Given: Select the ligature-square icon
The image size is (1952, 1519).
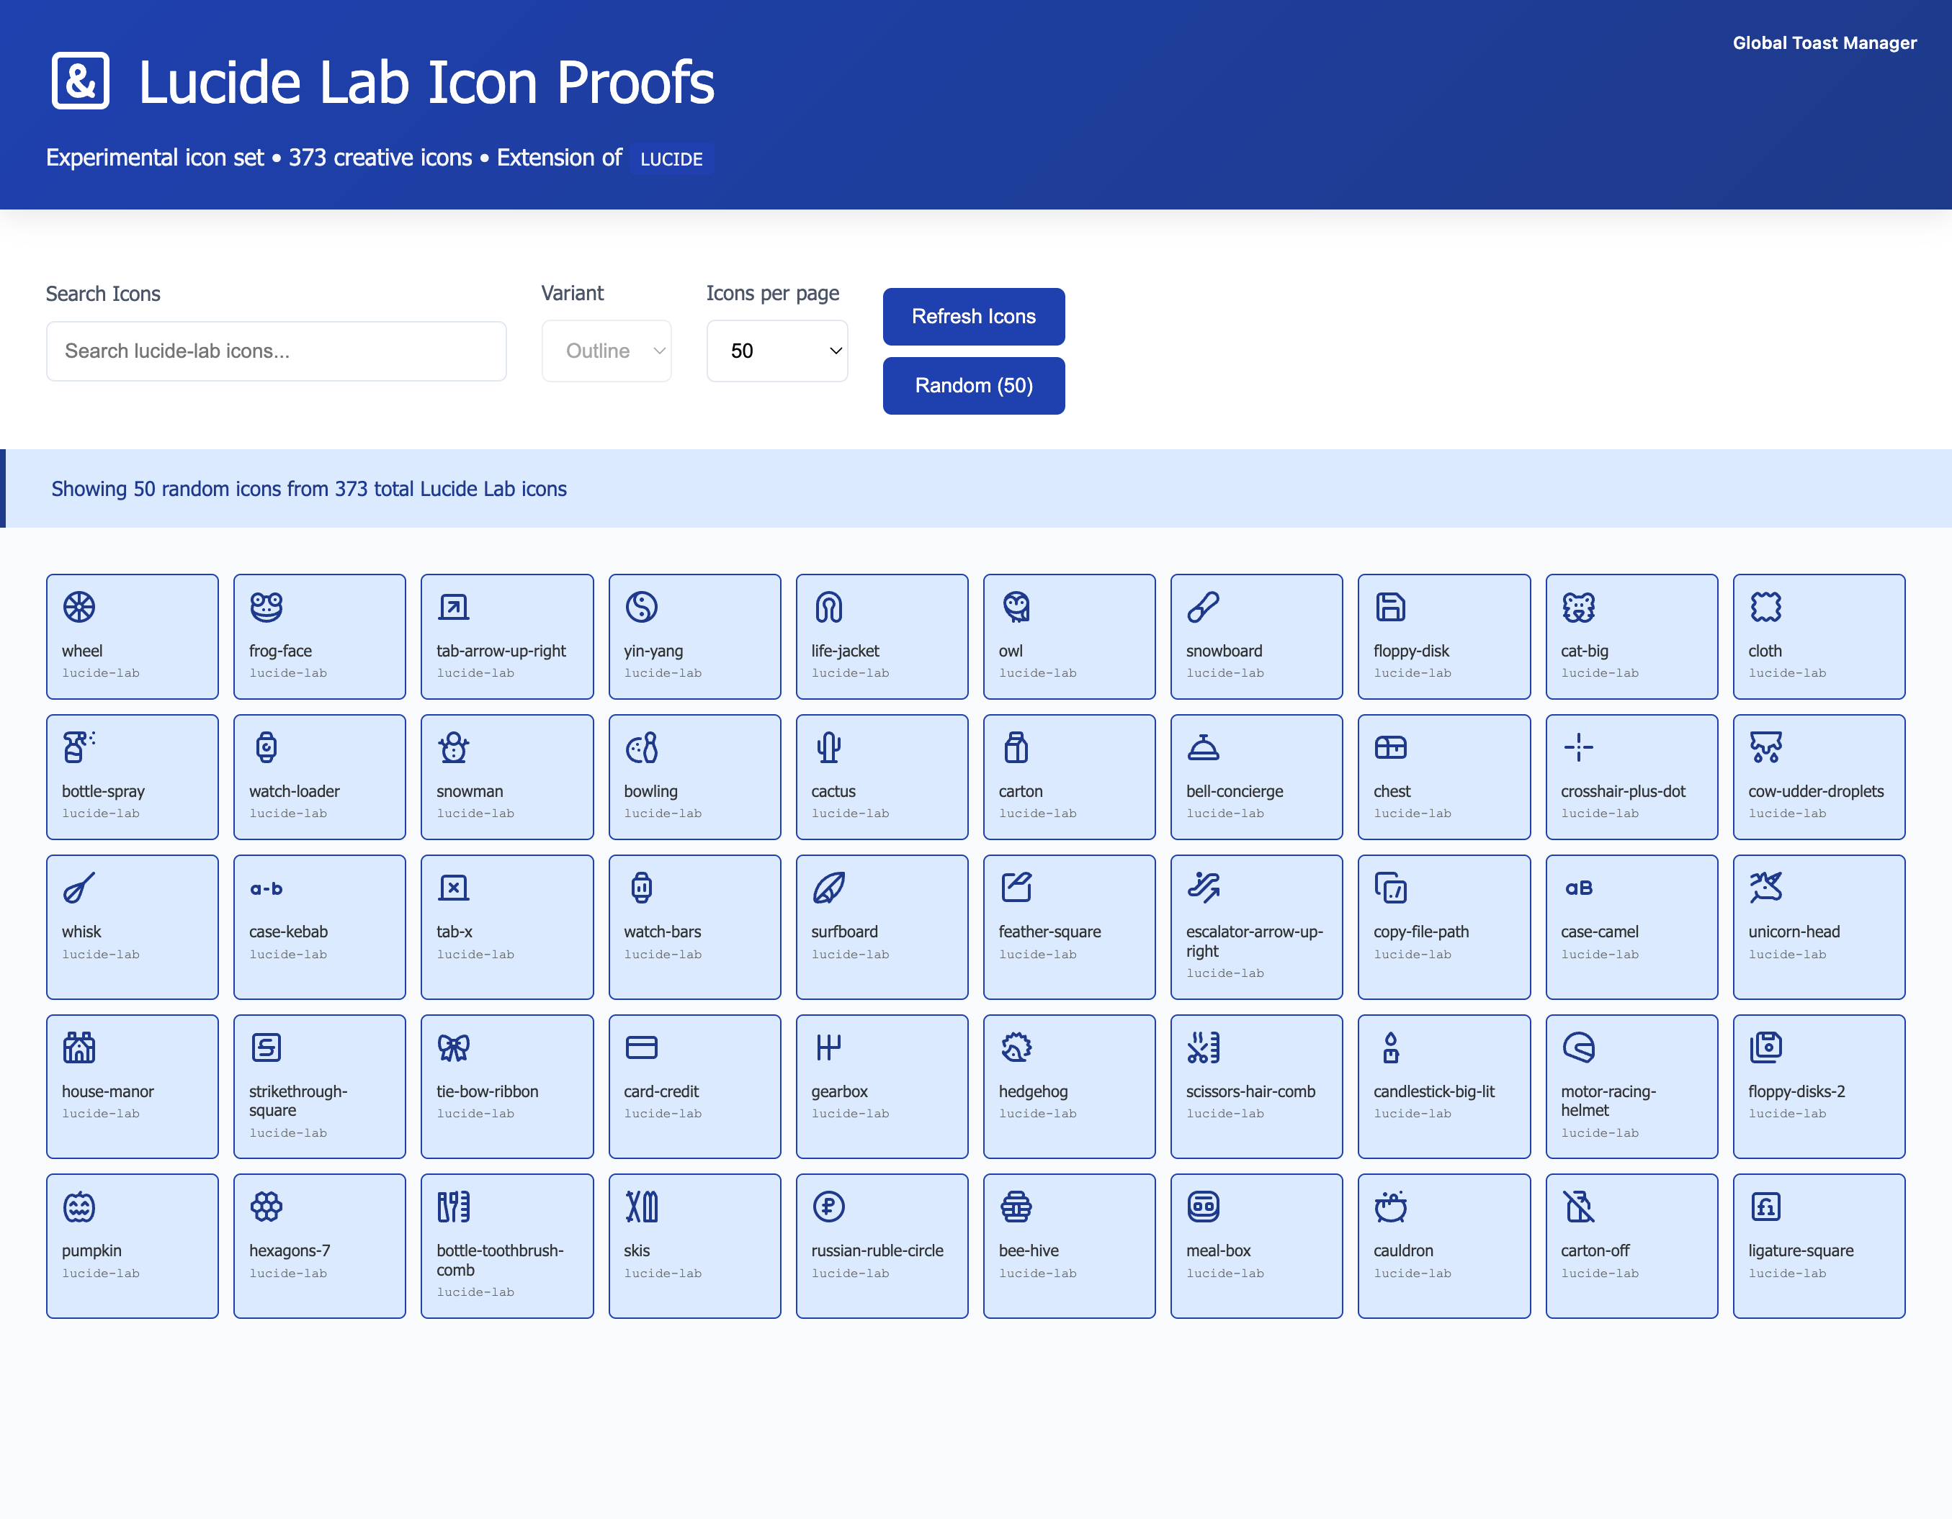Looking at the screenshot, I should (x=1766, y=1207).
